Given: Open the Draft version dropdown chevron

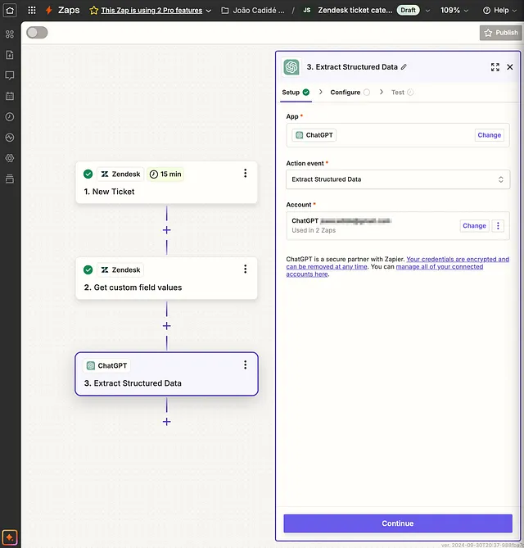Looking at the screenshot, I should click(427, 11).
